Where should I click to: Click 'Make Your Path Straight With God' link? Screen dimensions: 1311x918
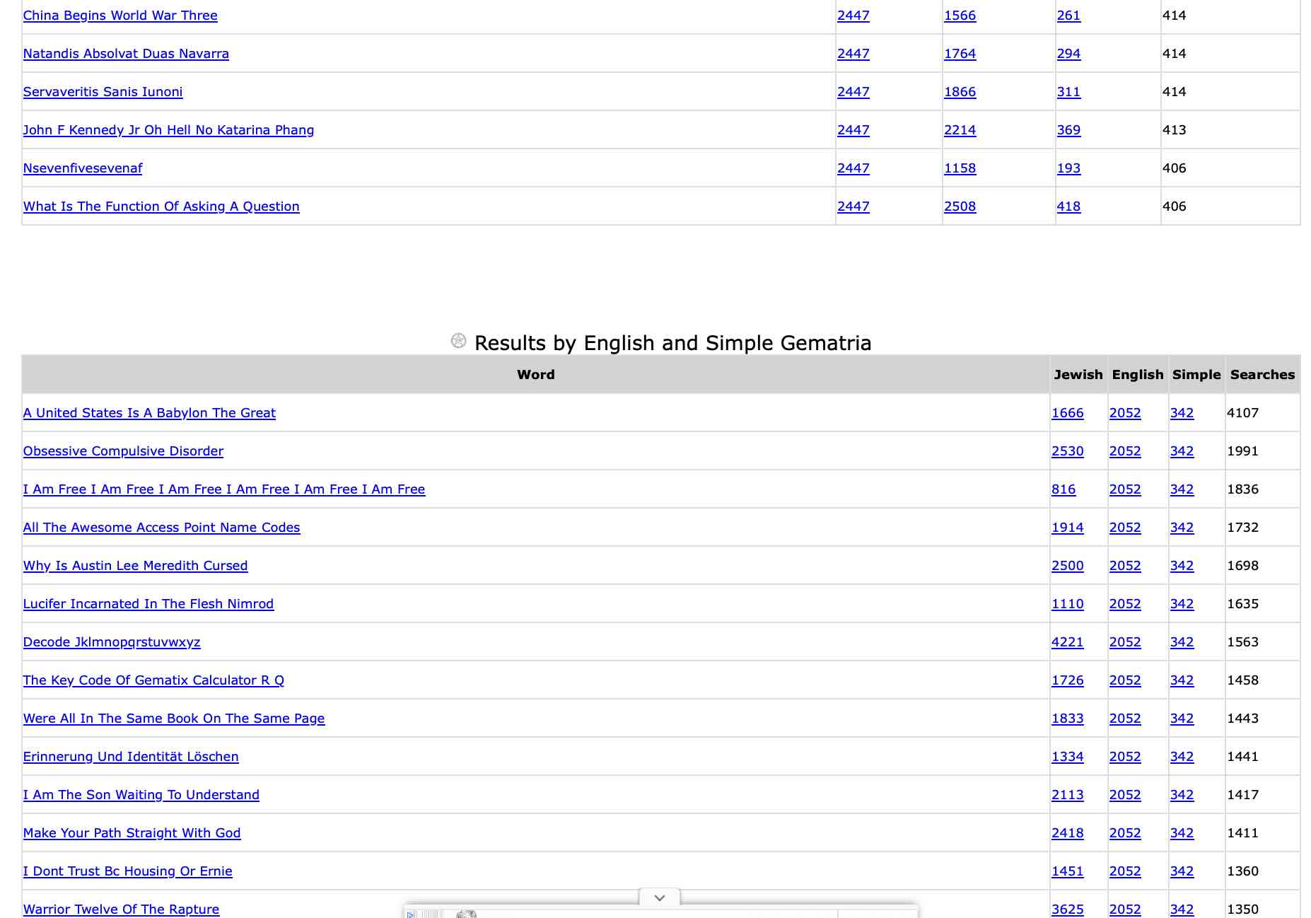[x=132, y=833]
